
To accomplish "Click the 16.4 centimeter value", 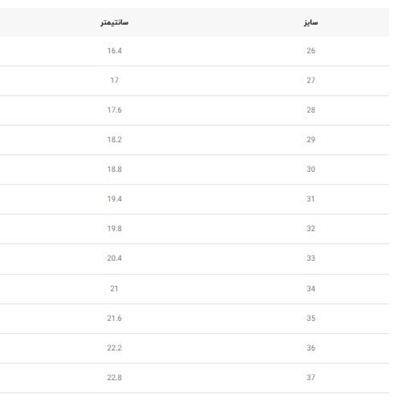I will click(114, 51).
